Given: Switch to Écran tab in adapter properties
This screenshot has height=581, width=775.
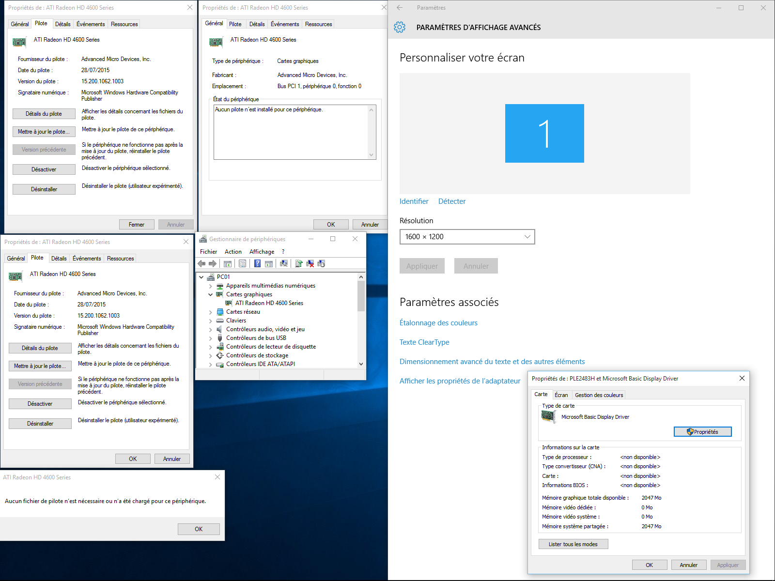Looking at the screenshot, I should coord(561,395).
